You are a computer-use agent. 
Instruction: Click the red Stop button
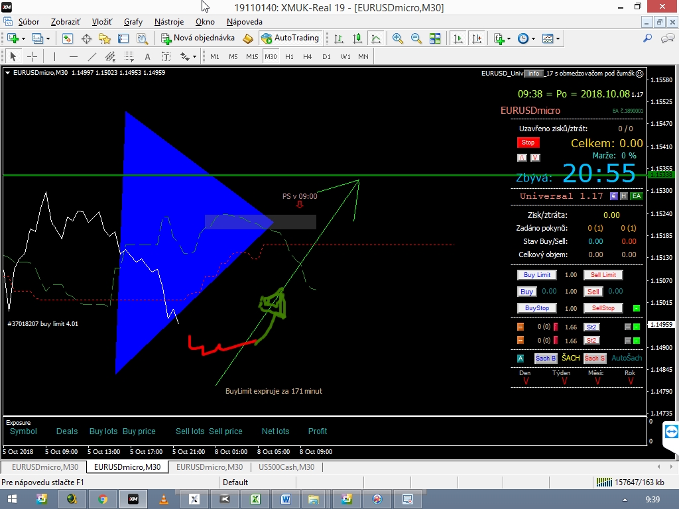(528, 142)
